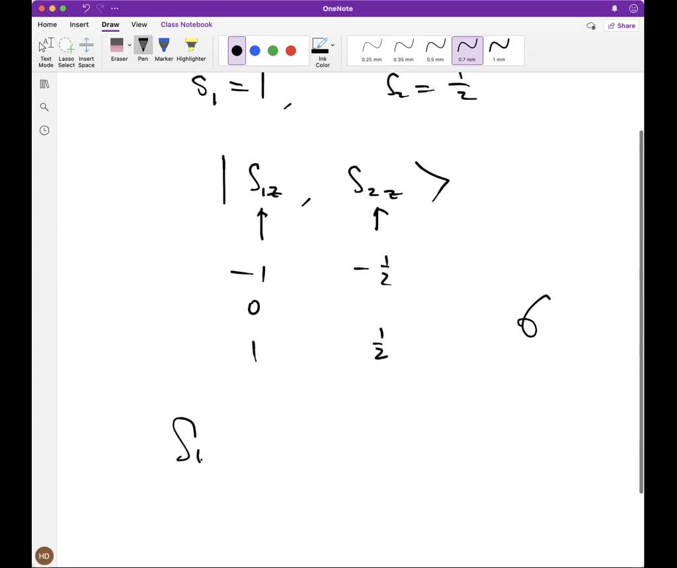Select the blue ink color
This screenshot has width=677, height=568.
(x=255, y=51)
